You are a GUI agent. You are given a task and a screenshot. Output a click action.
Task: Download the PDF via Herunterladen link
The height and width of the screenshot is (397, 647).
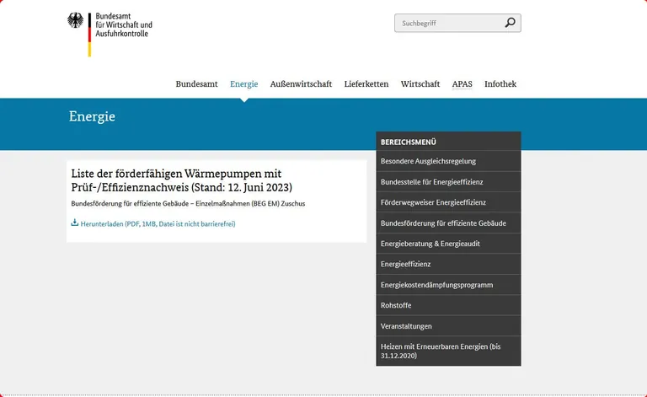coord(158,224)
